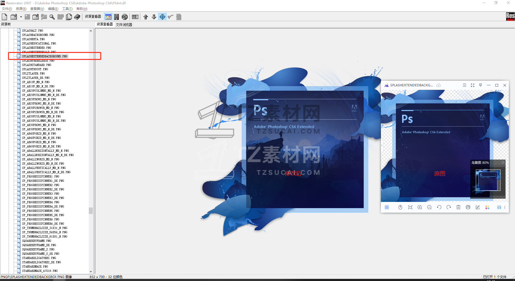
Task: Click thumbnail grid icon in image viewer
Action: click(x=387, y=207)
